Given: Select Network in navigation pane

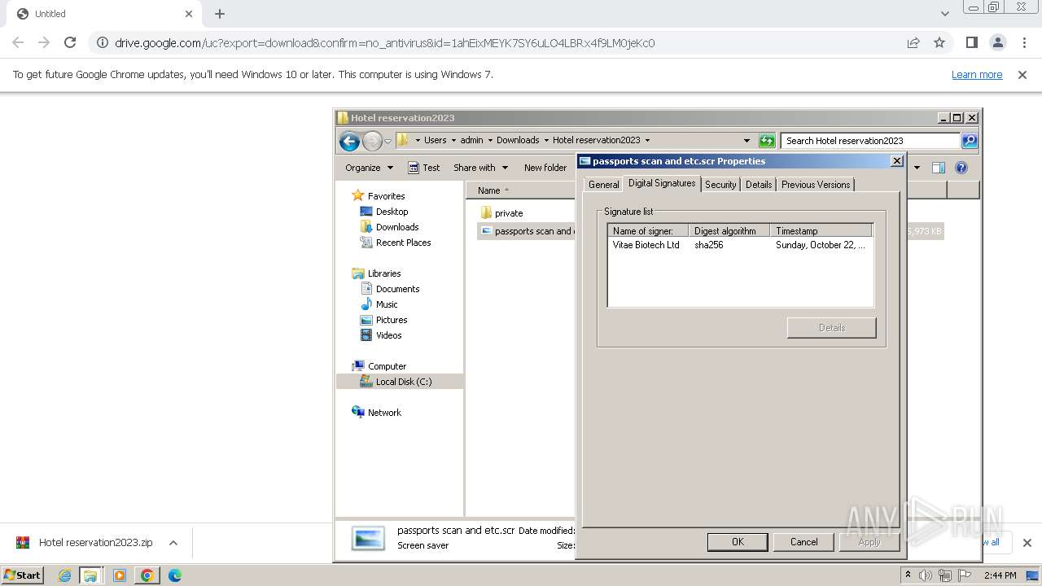Looking at the screenshot, I should point(384,413).
